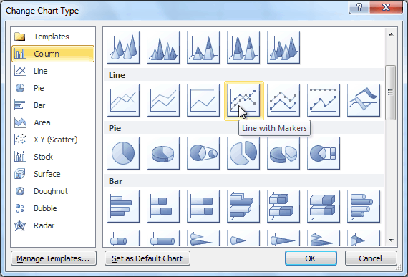The width and height of the screenshot is (408, 277).
Task: Pick the 100% Stacked Horizontal Cone chart
Action: click(x=283, y=238)
